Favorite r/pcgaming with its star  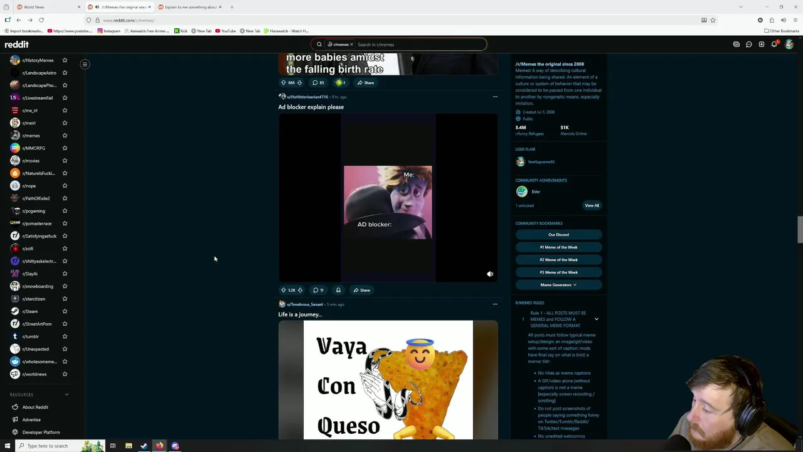click(65, 211)
